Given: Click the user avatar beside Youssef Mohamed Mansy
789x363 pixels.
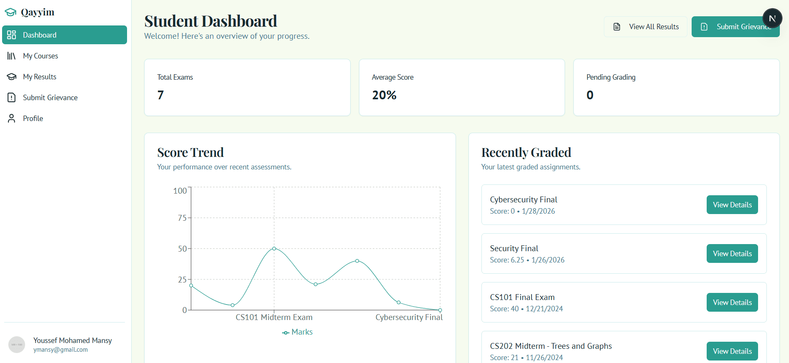Looking at the screenshot, I should pyautogui.click(x=17, y=345).
